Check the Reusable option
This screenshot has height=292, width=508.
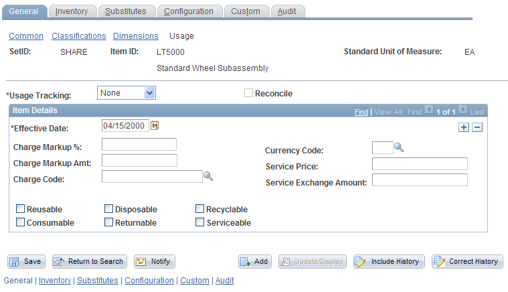coord(20,209)
